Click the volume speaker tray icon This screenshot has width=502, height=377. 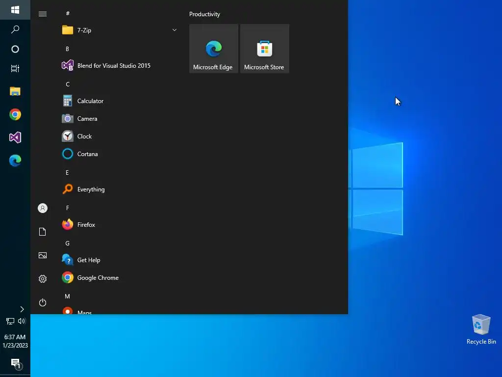(x=22, y=321)
